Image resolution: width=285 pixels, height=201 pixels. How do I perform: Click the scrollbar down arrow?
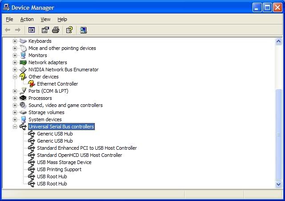[x=279, y=184]
